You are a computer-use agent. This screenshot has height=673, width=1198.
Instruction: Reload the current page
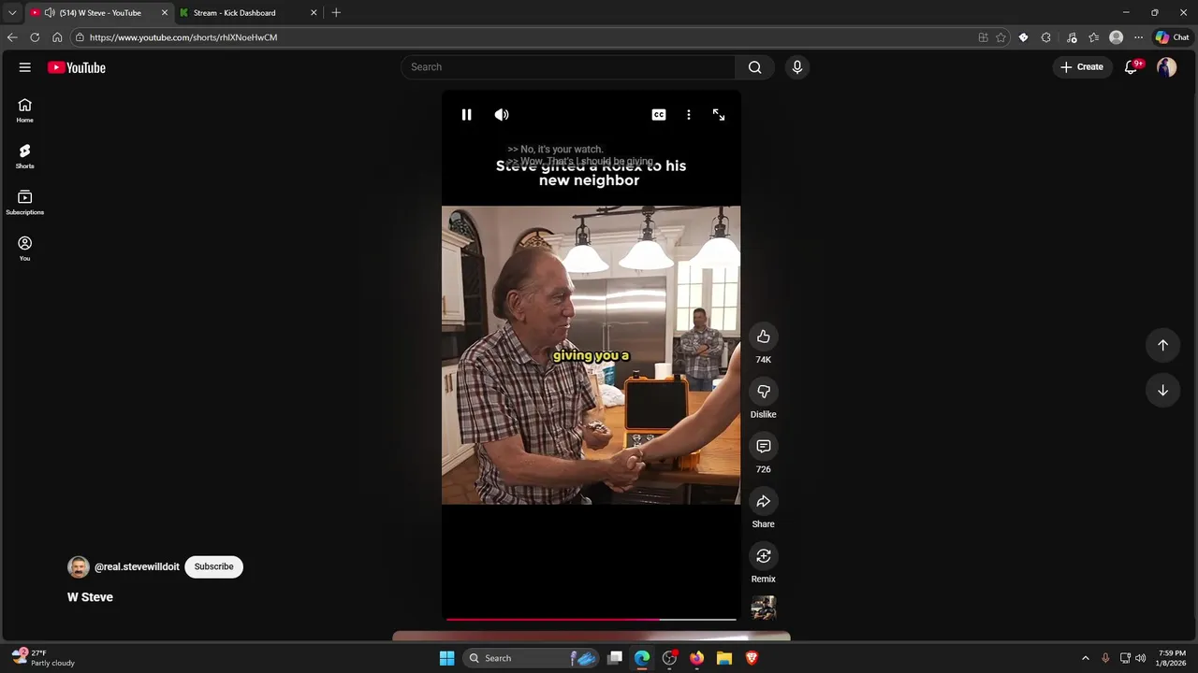[35, 37]
